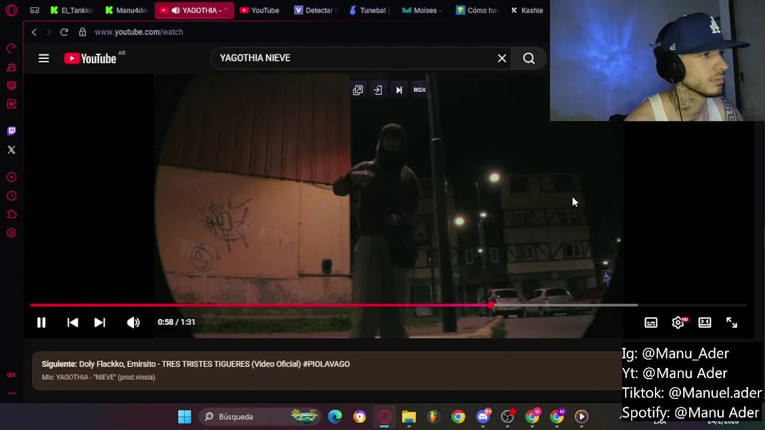Click the www.youtube.com/watch address bar
This screenshot has height=430, width=765.
[139, 32]
